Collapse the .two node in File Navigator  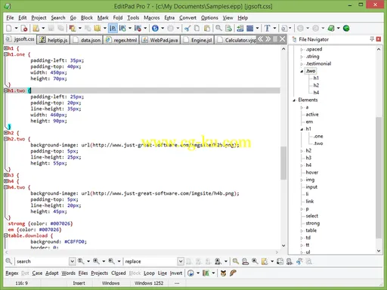302,71
